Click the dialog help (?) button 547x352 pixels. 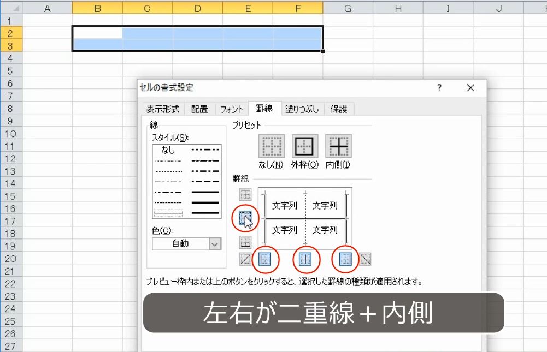coord(438,87)
